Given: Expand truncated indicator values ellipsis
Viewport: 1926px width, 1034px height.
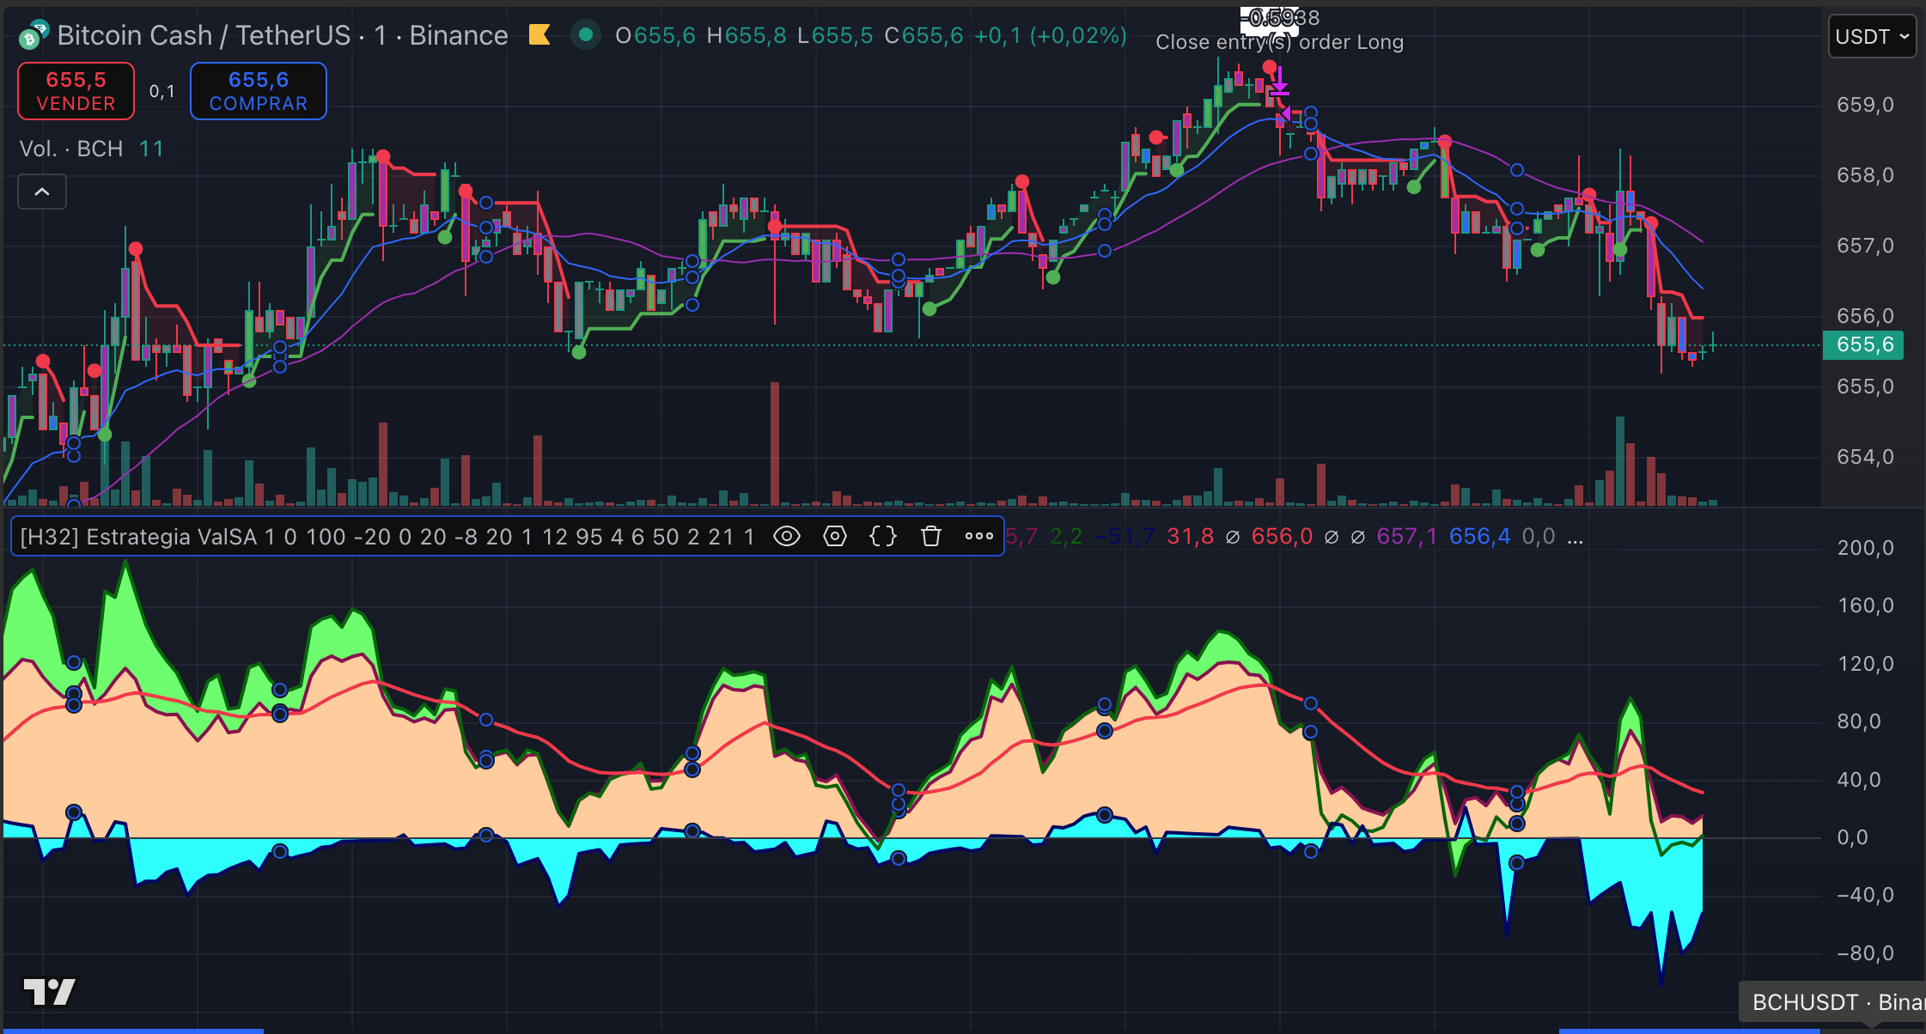Looking at the screenshot, I should click(x=1575, y=538).
